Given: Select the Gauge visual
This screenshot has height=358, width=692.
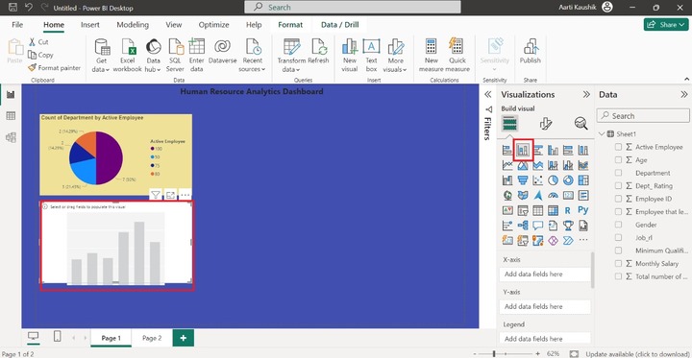Looking at the screenshot, I should pyautogui.click(x=553, y=195).
